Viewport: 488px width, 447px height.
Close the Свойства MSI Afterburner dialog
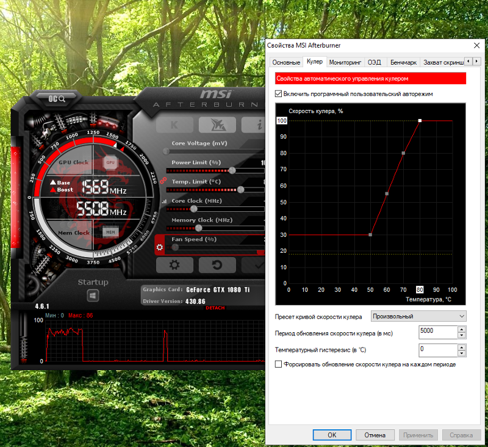tap(476, 45)
